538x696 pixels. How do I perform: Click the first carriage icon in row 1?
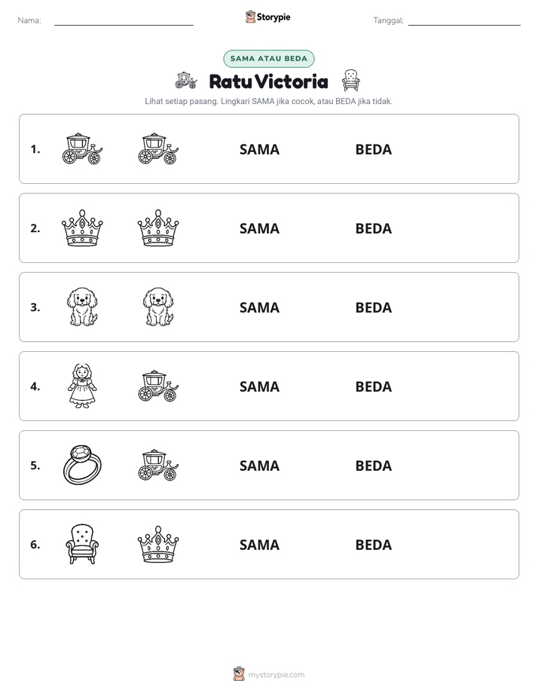click(82, 148)
